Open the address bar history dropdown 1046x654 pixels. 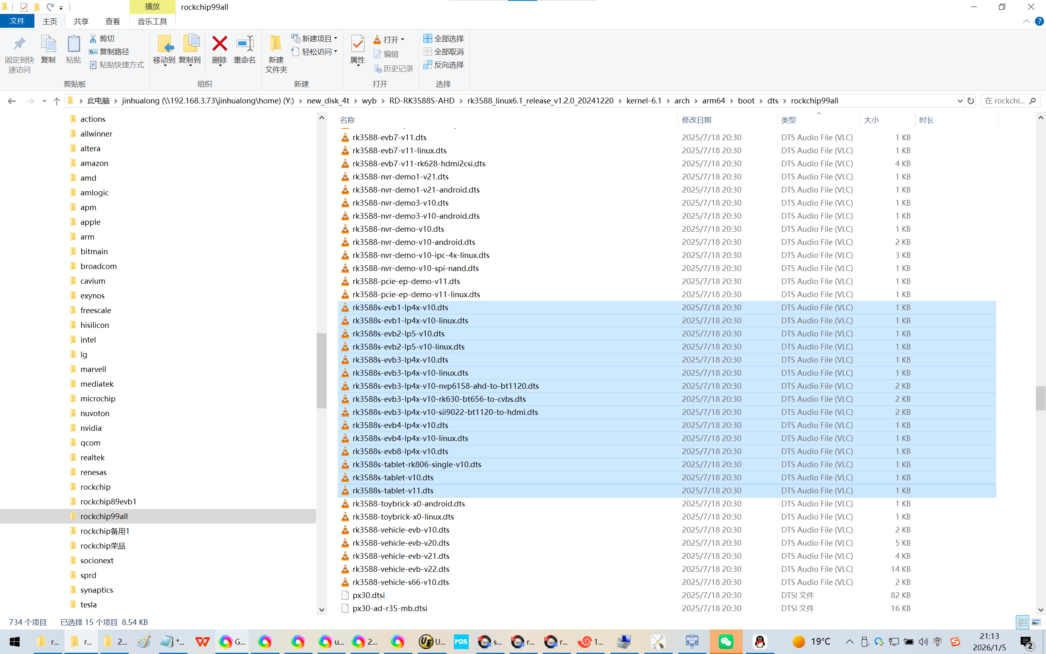[959, 101]
